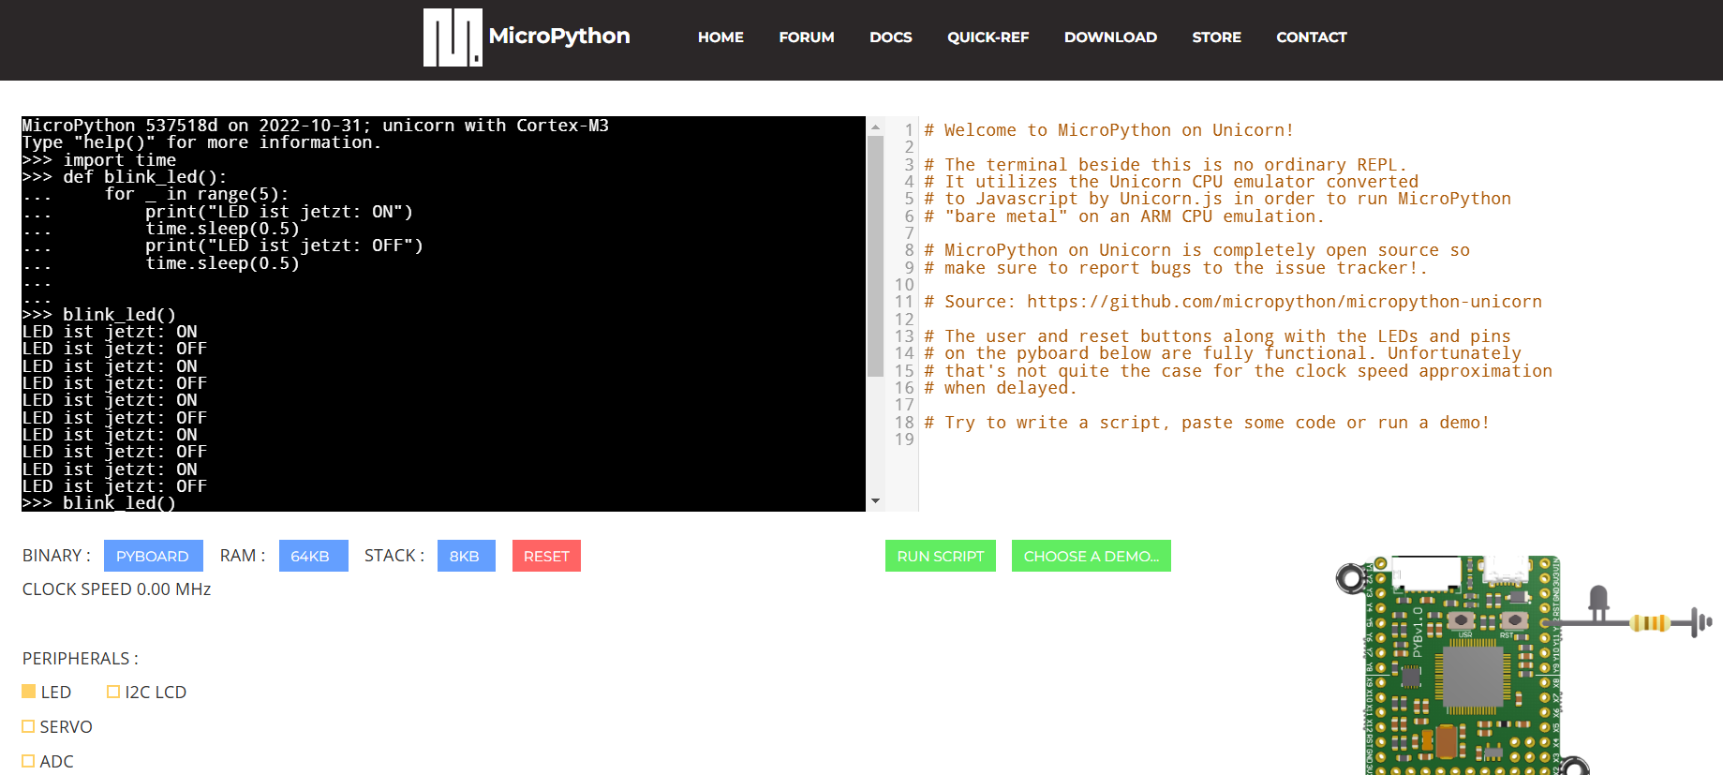Toggle the I2C LCD peripheral checkbox

click(113, 692)
